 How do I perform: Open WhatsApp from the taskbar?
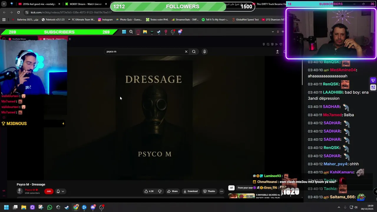click(x=49, y=207)
